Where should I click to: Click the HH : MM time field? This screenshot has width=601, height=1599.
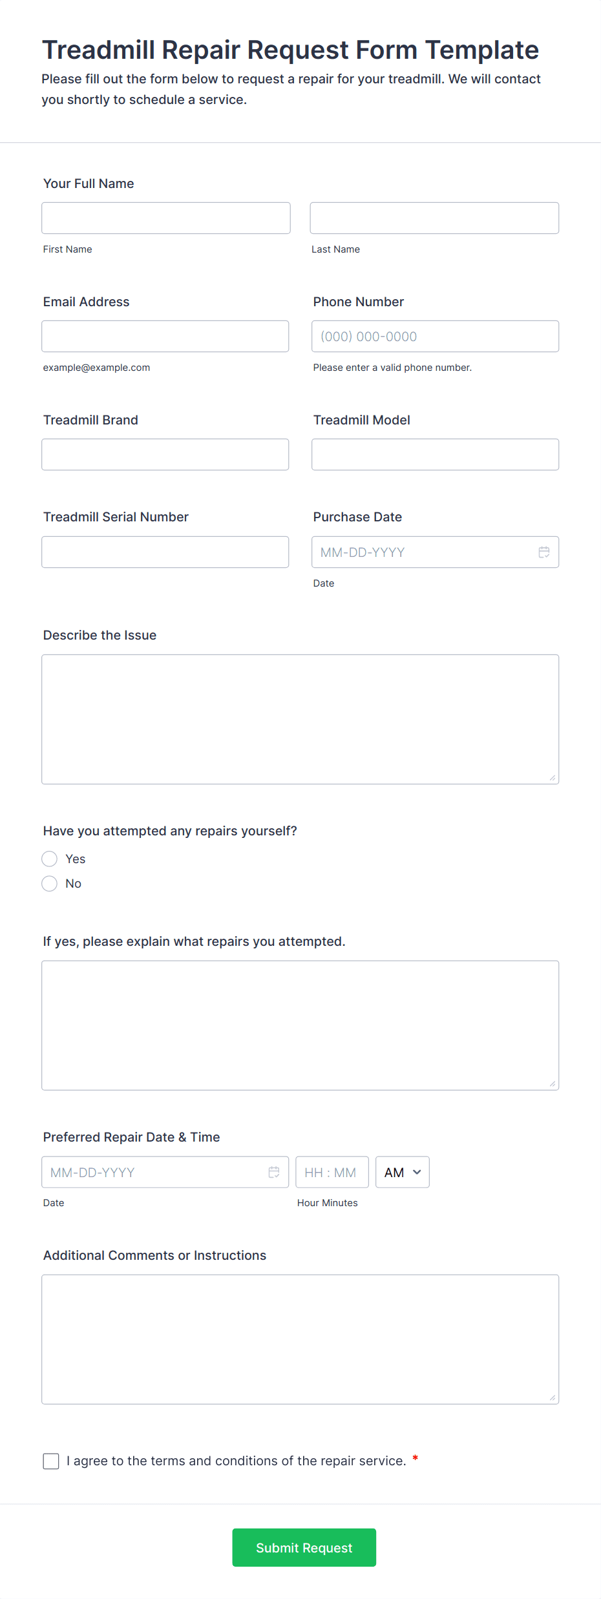[x=332, y=1172]
